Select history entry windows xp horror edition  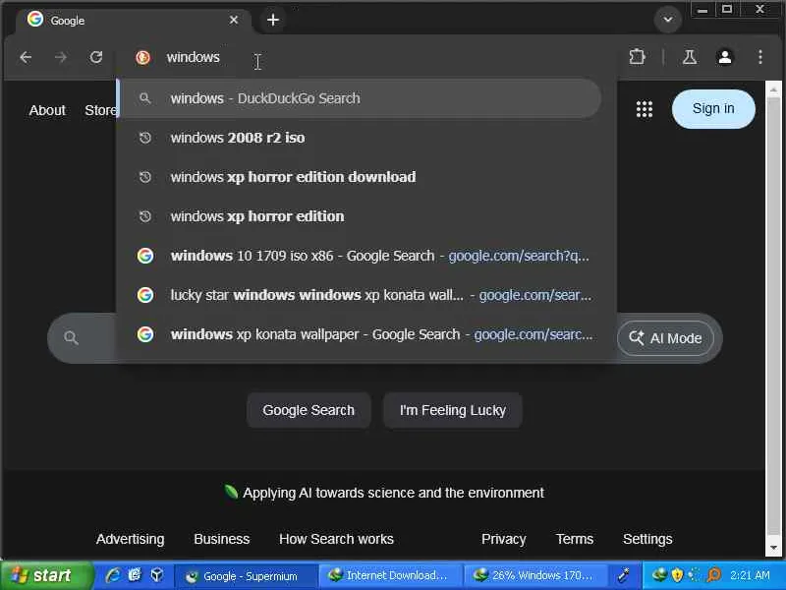coord(360,216)
